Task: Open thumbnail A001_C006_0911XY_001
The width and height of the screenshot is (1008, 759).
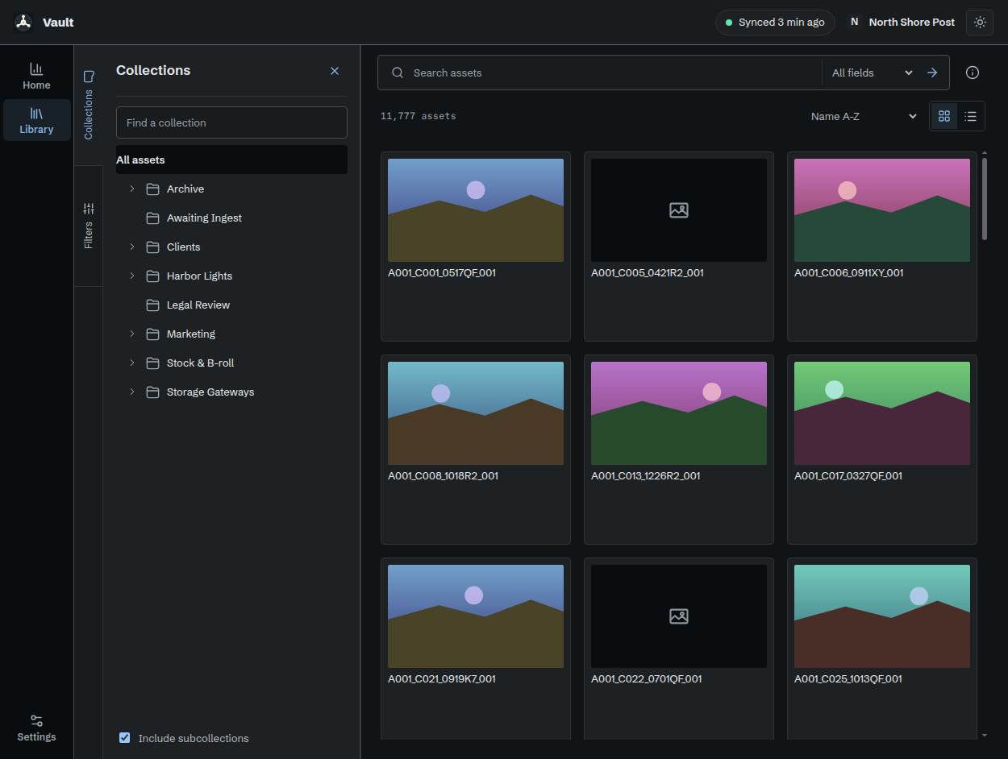Action: pyautogui.click(x=882, y=210)
